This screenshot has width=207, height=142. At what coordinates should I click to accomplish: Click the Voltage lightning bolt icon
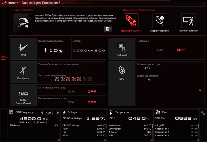click(x=64, y=112)
